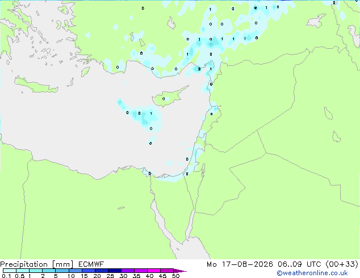
Task: Click the 2–5 mm legend color swatch
Action: coord(49,271)
